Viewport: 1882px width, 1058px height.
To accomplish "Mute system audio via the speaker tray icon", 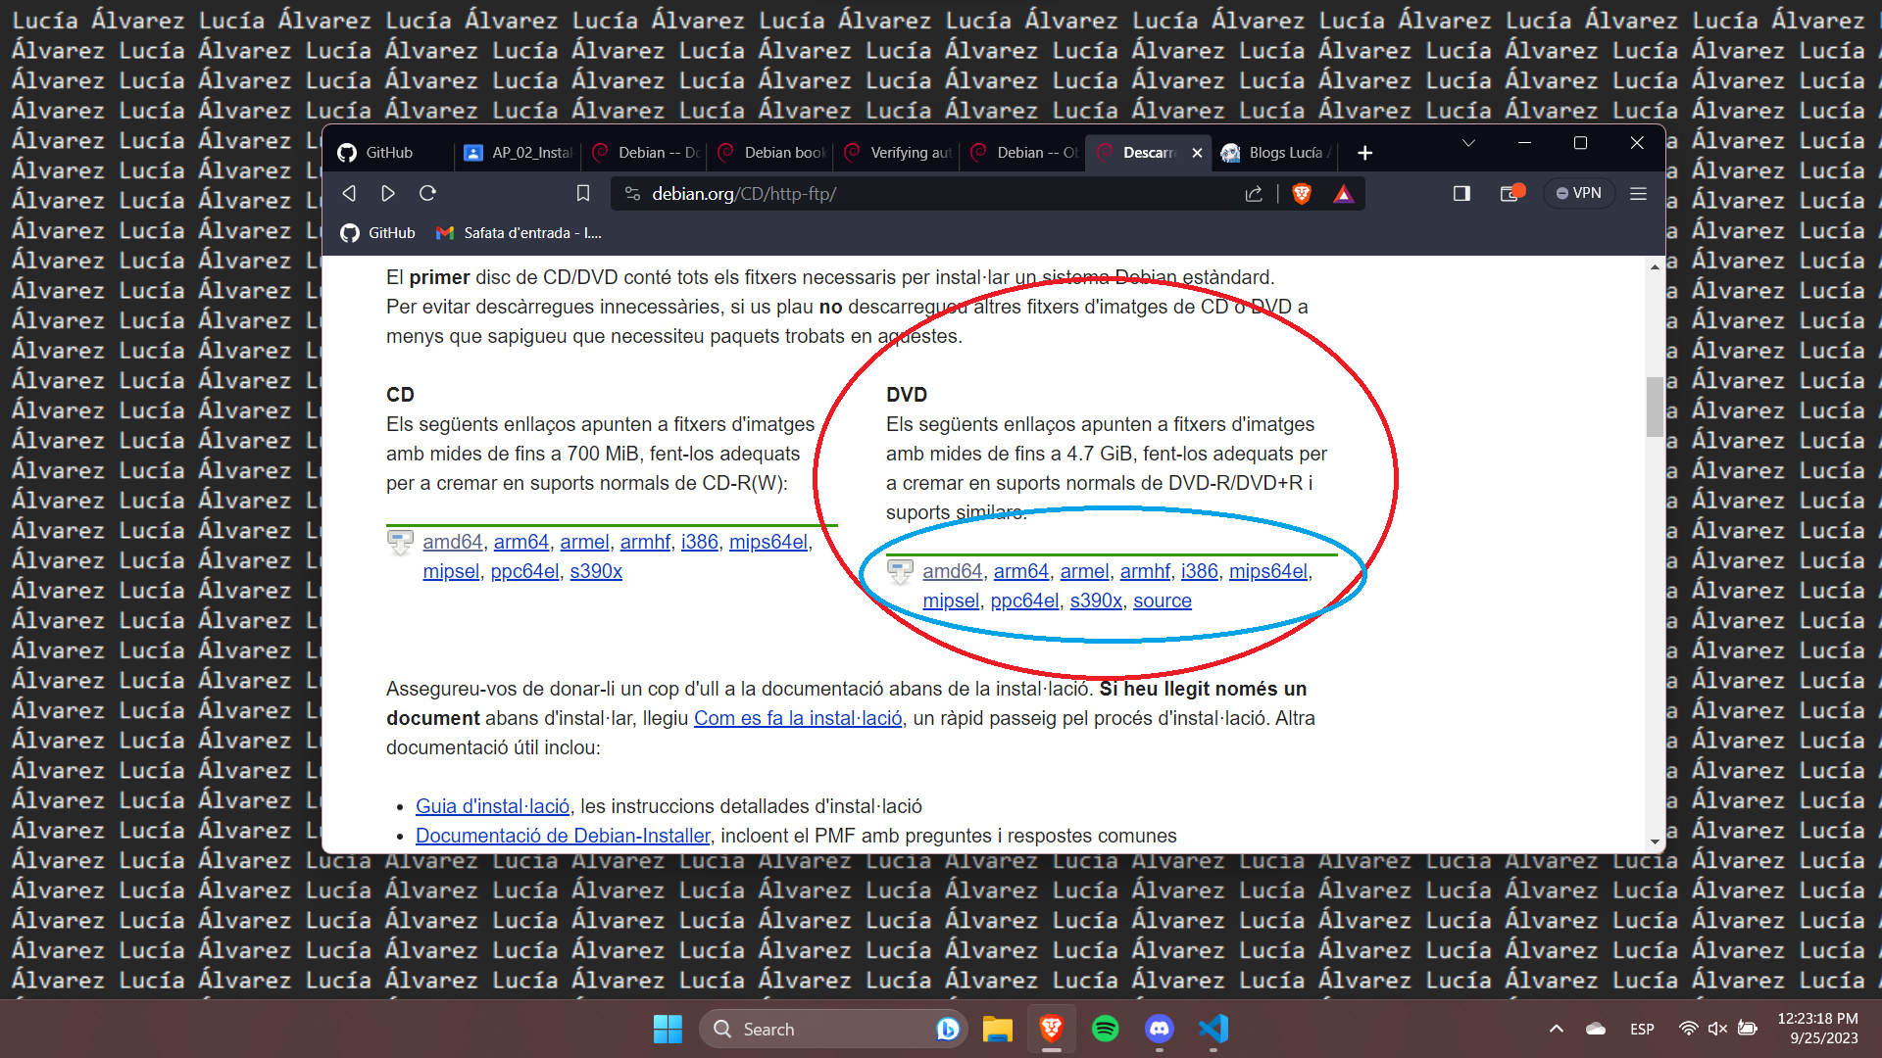I will tap(1717, 1029).
